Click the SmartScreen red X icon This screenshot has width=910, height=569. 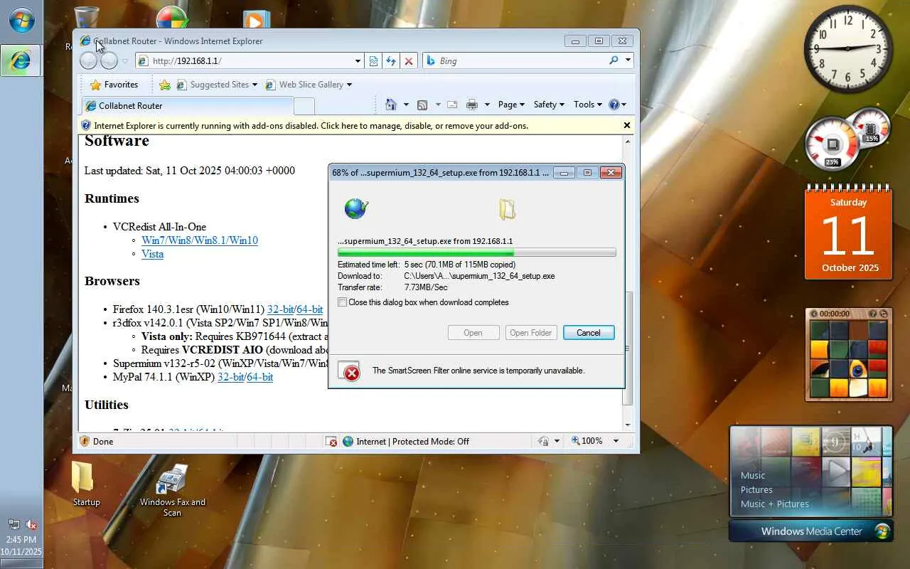point(350,371)
